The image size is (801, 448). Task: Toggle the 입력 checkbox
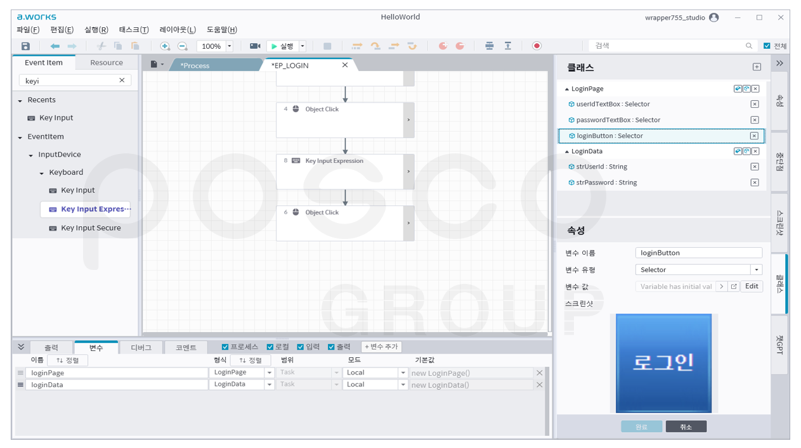click(301, 347)
